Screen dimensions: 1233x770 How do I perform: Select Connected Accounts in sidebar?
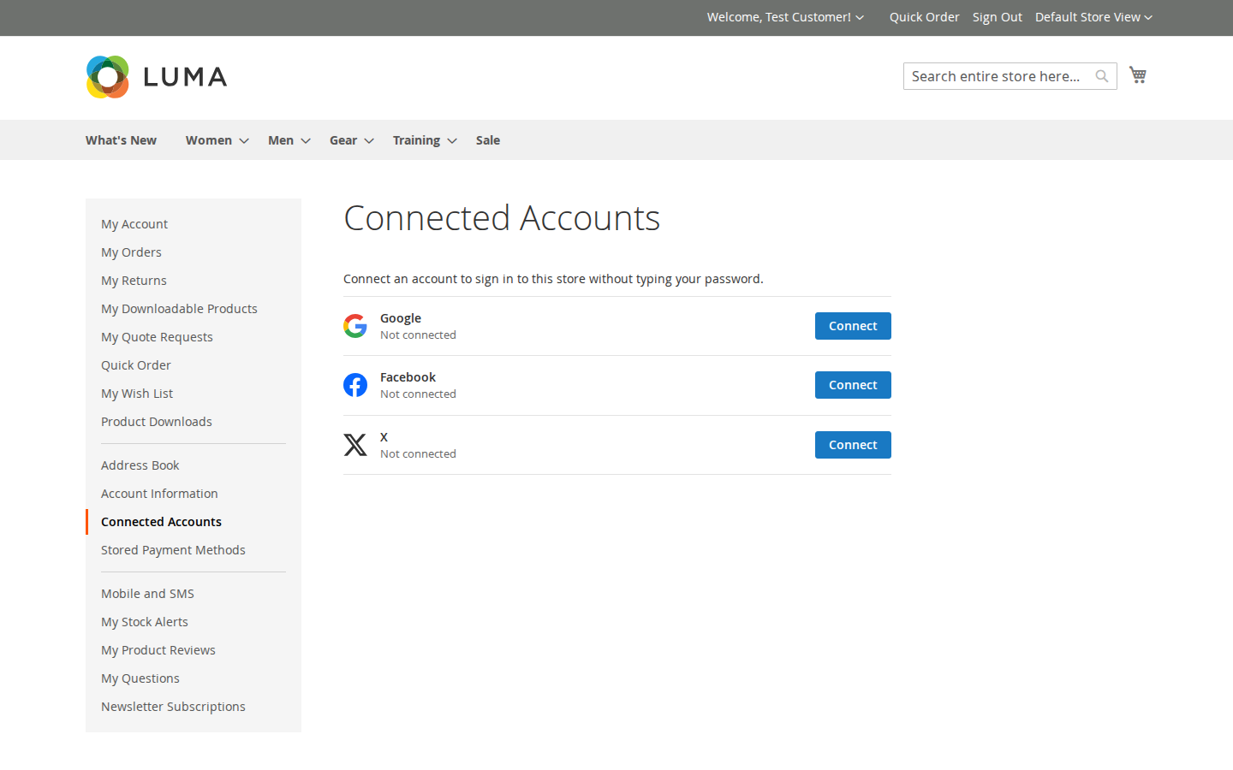(161, 522)
